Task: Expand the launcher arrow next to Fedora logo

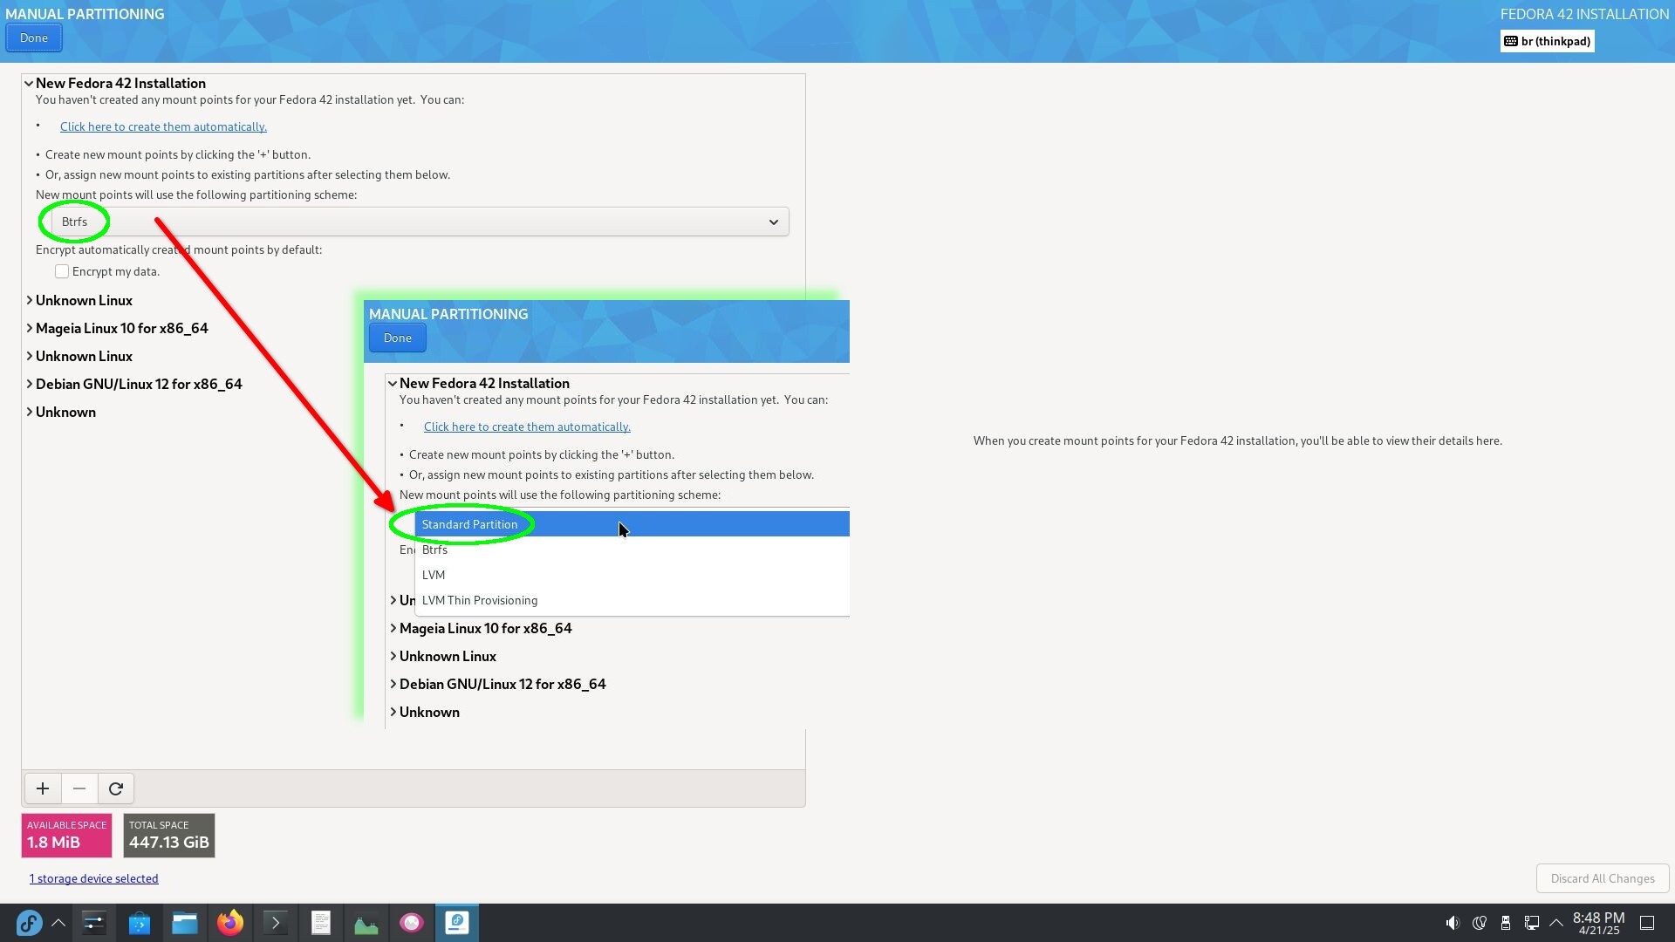Action: click(58, 923)
